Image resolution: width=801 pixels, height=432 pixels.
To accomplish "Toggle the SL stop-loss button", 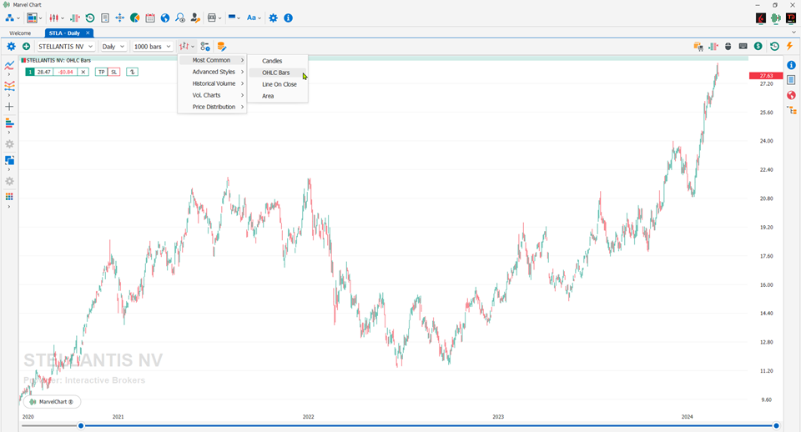I will click(114, 72).
